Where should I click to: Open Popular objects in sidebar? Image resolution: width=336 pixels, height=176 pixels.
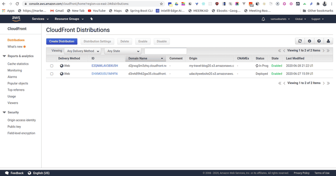click(18, 84)
